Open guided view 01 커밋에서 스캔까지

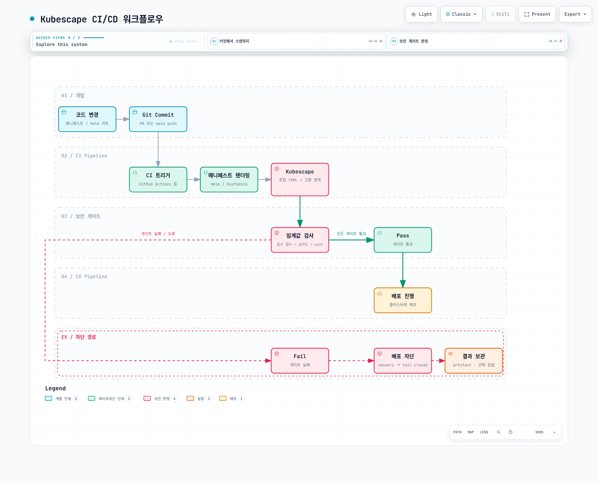point(296,41)
